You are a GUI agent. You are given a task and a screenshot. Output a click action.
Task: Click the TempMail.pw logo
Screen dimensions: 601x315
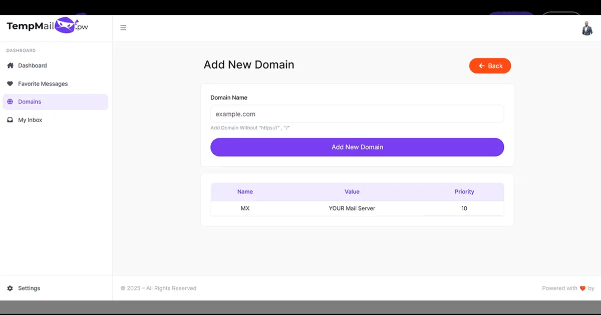[x=46, y=25]
